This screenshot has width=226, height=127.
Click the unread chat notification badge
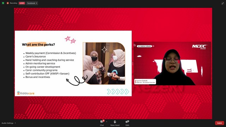pos(103,121)
